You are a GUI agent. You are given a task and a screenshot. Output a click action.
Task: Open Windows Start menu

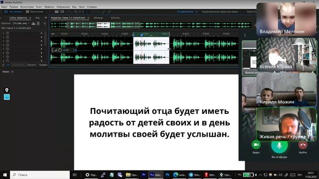(x=4, y=175)
